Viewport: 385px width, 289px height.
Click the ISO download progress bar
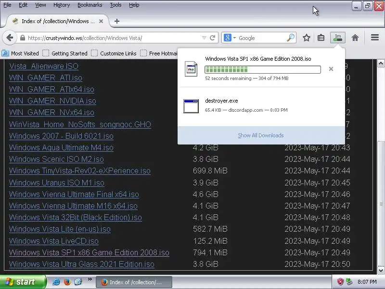[x=263, y=69]
